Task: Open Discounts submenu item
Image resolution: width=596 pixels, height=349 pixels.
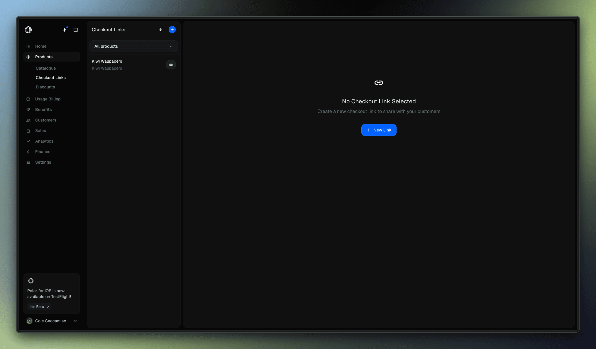Action: (x=45, y=87)
